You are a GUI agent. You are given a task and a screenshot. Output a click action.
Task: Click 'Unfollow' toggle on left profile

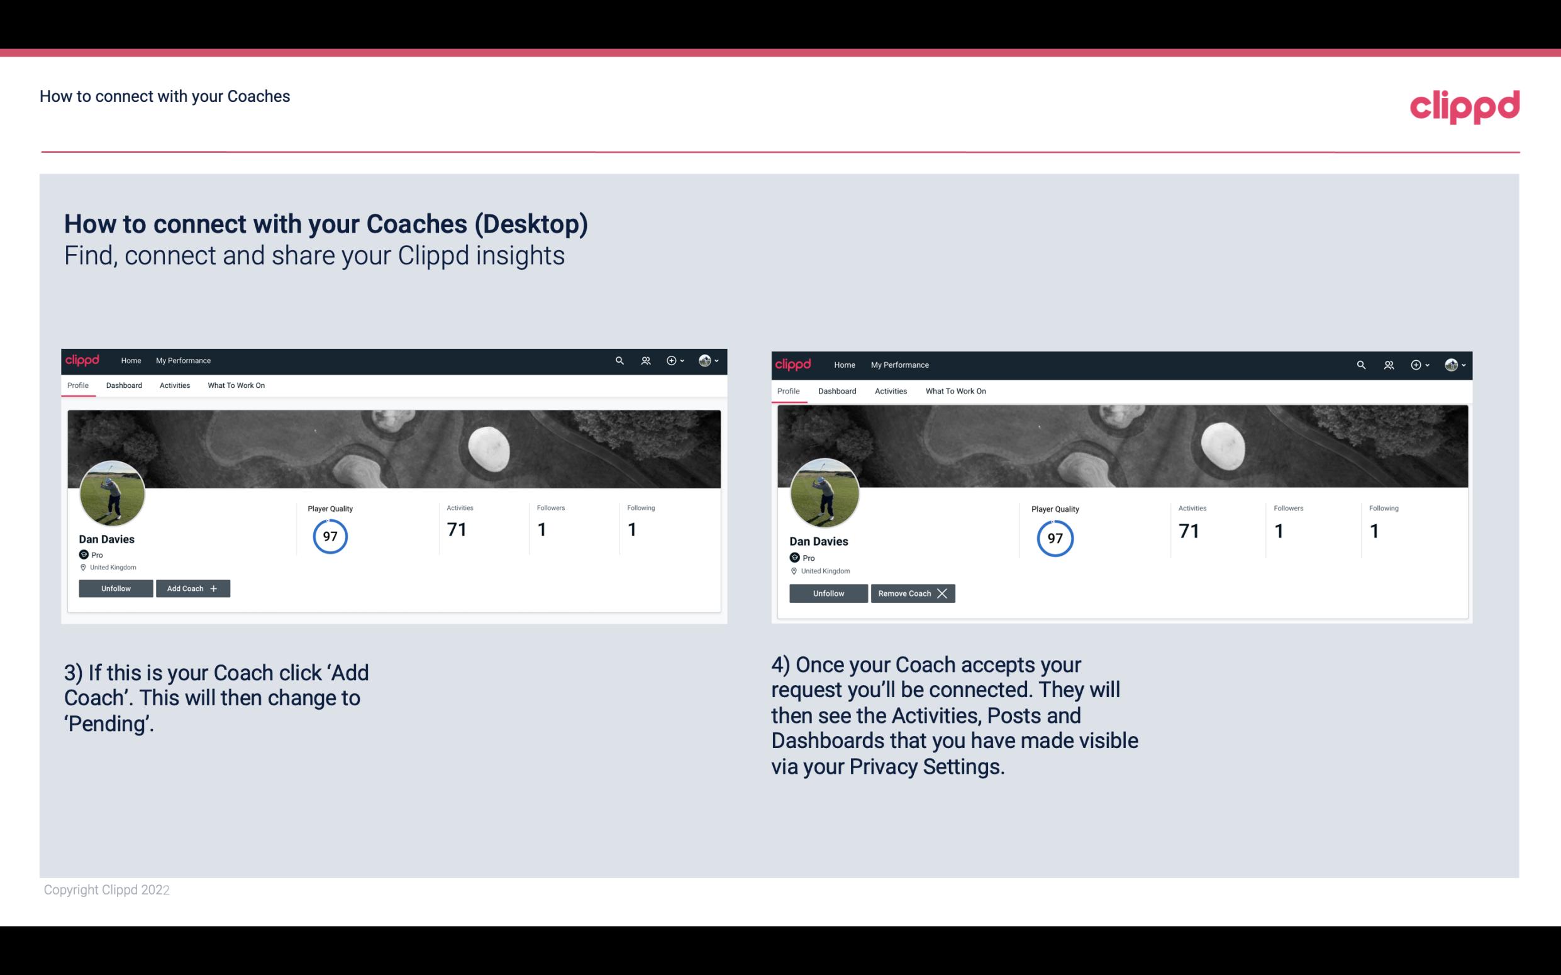116,588
